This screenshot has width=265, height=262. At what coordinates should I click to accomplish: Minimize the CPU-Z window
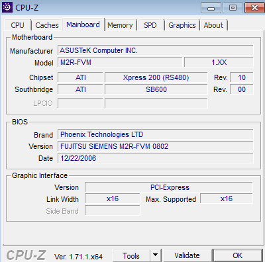tap(211, 8)
